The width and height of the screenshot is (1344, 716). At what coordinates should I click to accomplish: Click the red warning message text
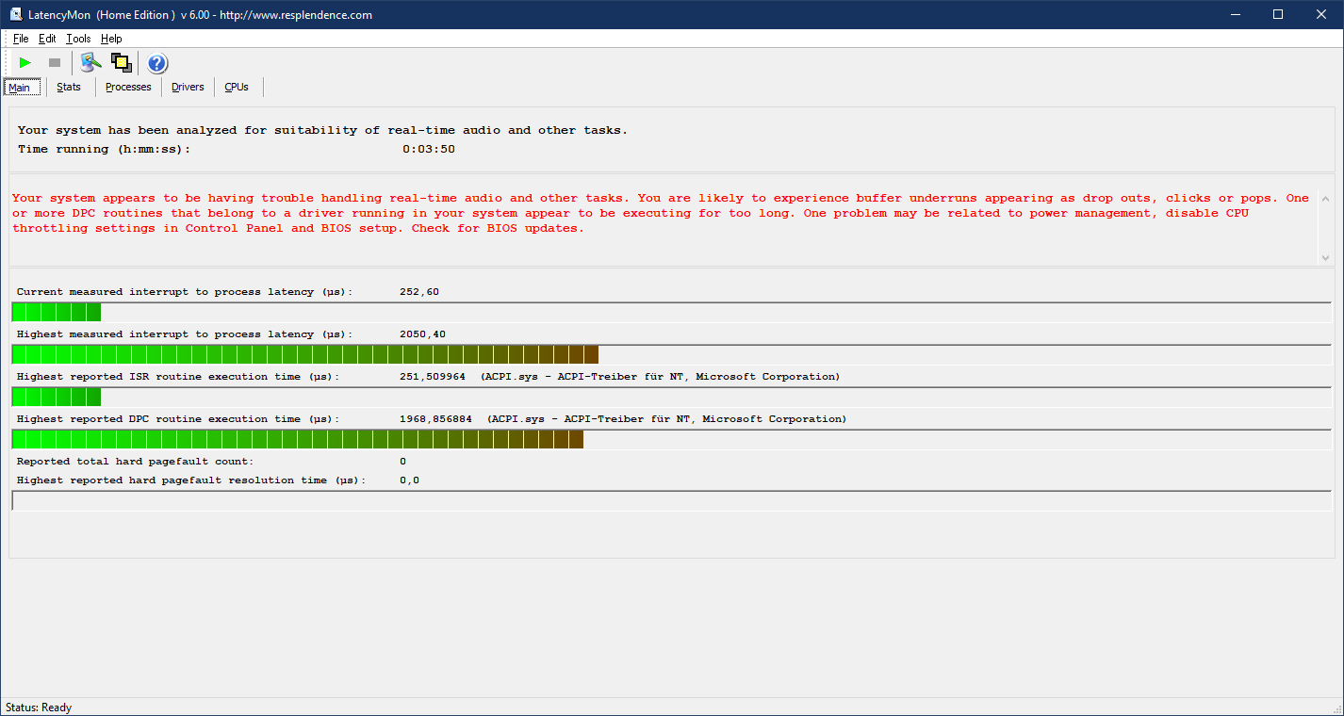pos(661,213)
